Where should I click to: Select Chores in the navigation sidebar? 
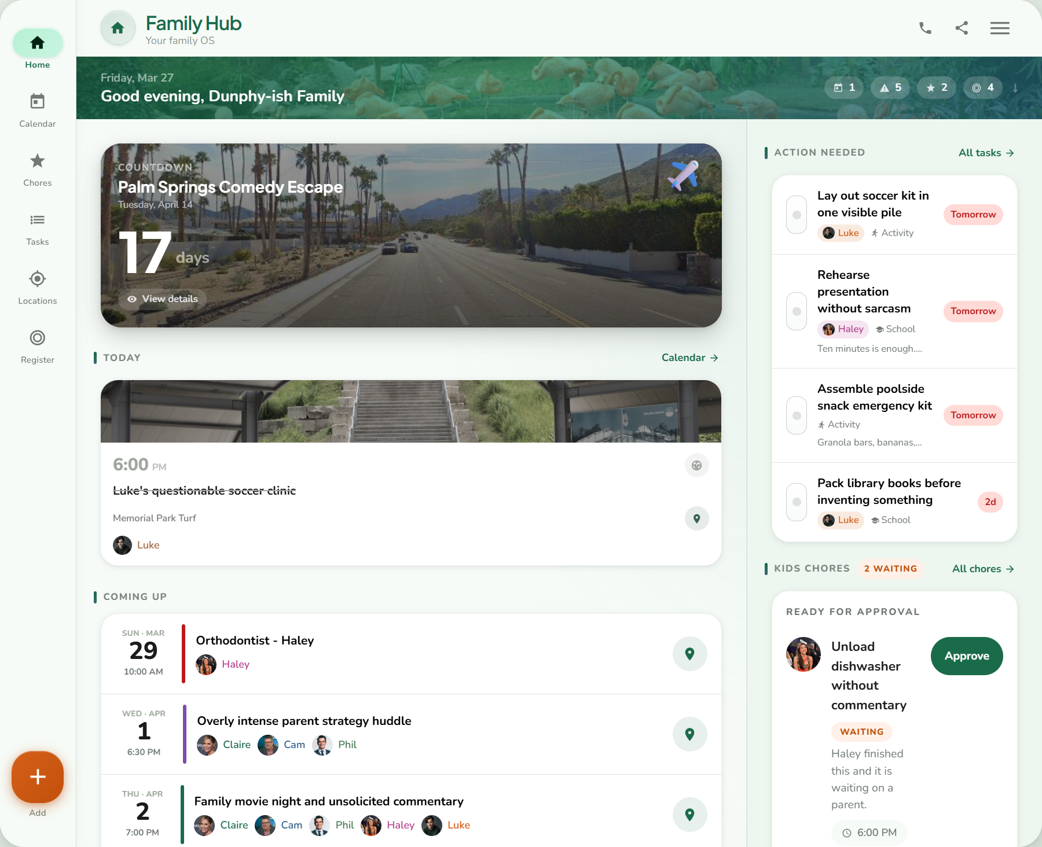38,168
